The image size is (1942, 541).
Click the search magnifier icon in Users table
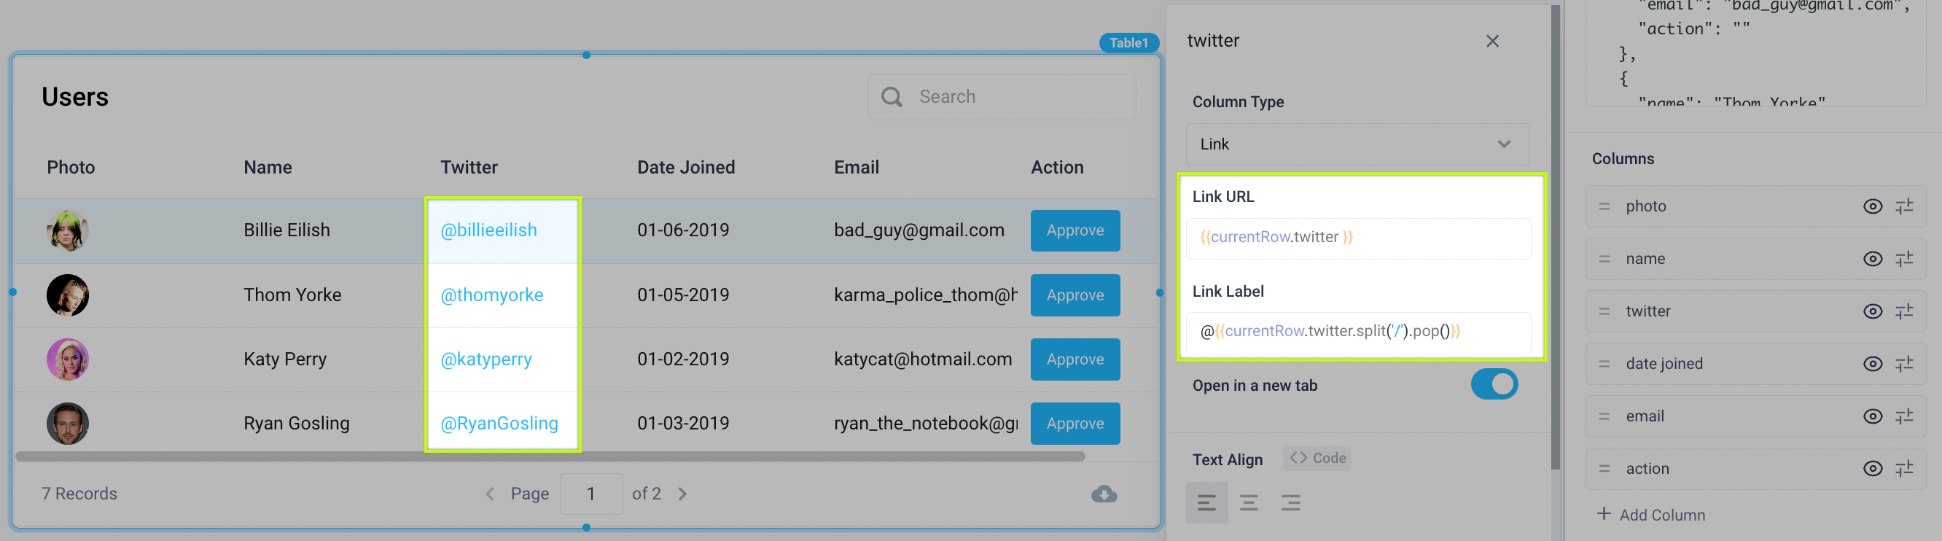[x=891, y=97]
